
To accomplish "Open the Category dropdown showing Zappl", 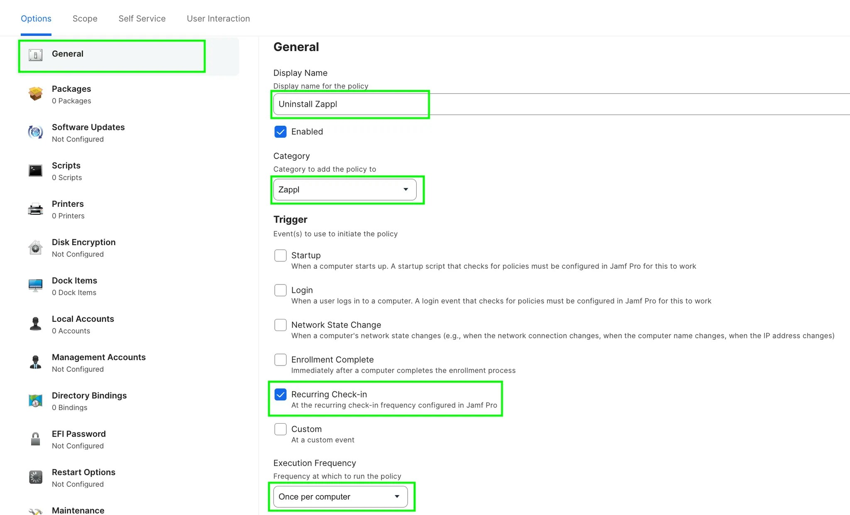I will pos(344,190).
